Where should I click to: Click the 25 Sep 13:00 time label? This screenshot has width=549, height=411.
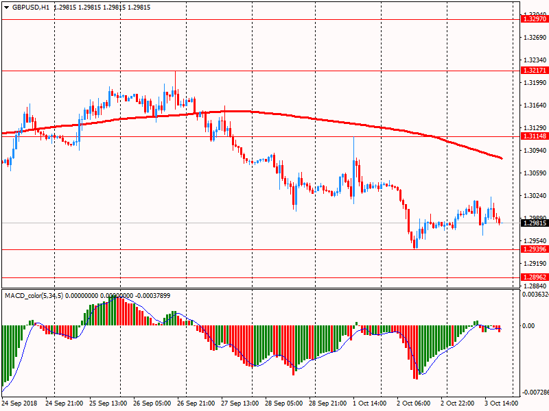coord(108,403)
